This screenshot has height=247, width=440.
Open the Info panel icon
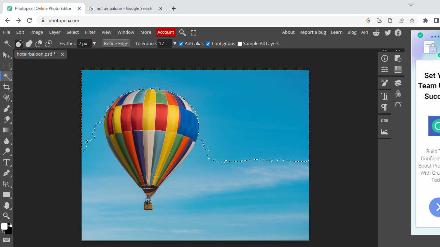coord(385,58)
